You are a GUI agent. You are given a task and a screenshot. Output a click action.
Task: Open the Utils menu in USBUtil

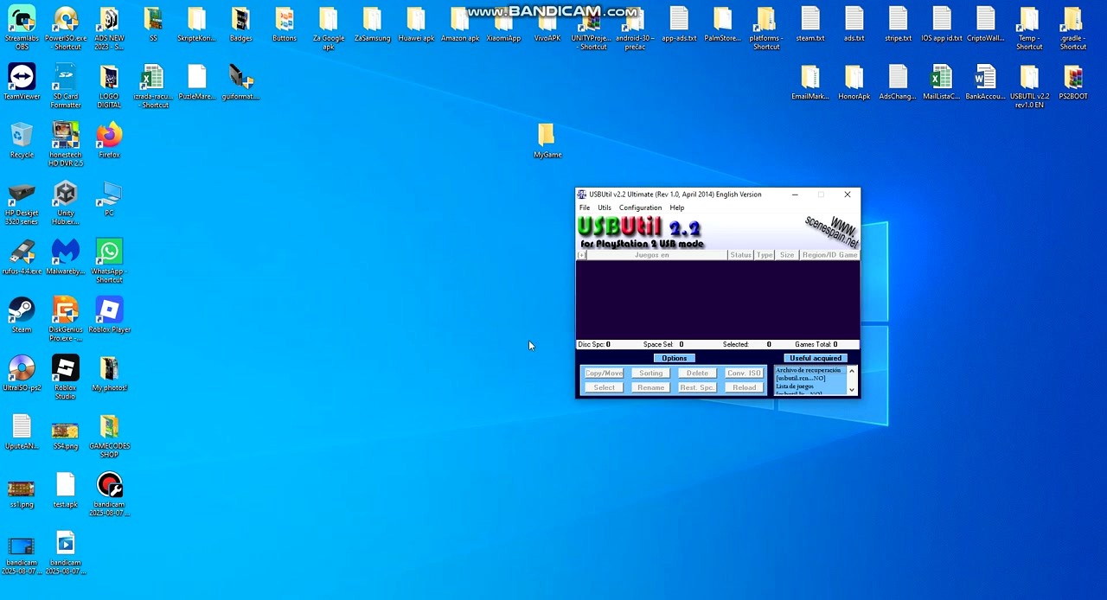(x=604, y=207)
